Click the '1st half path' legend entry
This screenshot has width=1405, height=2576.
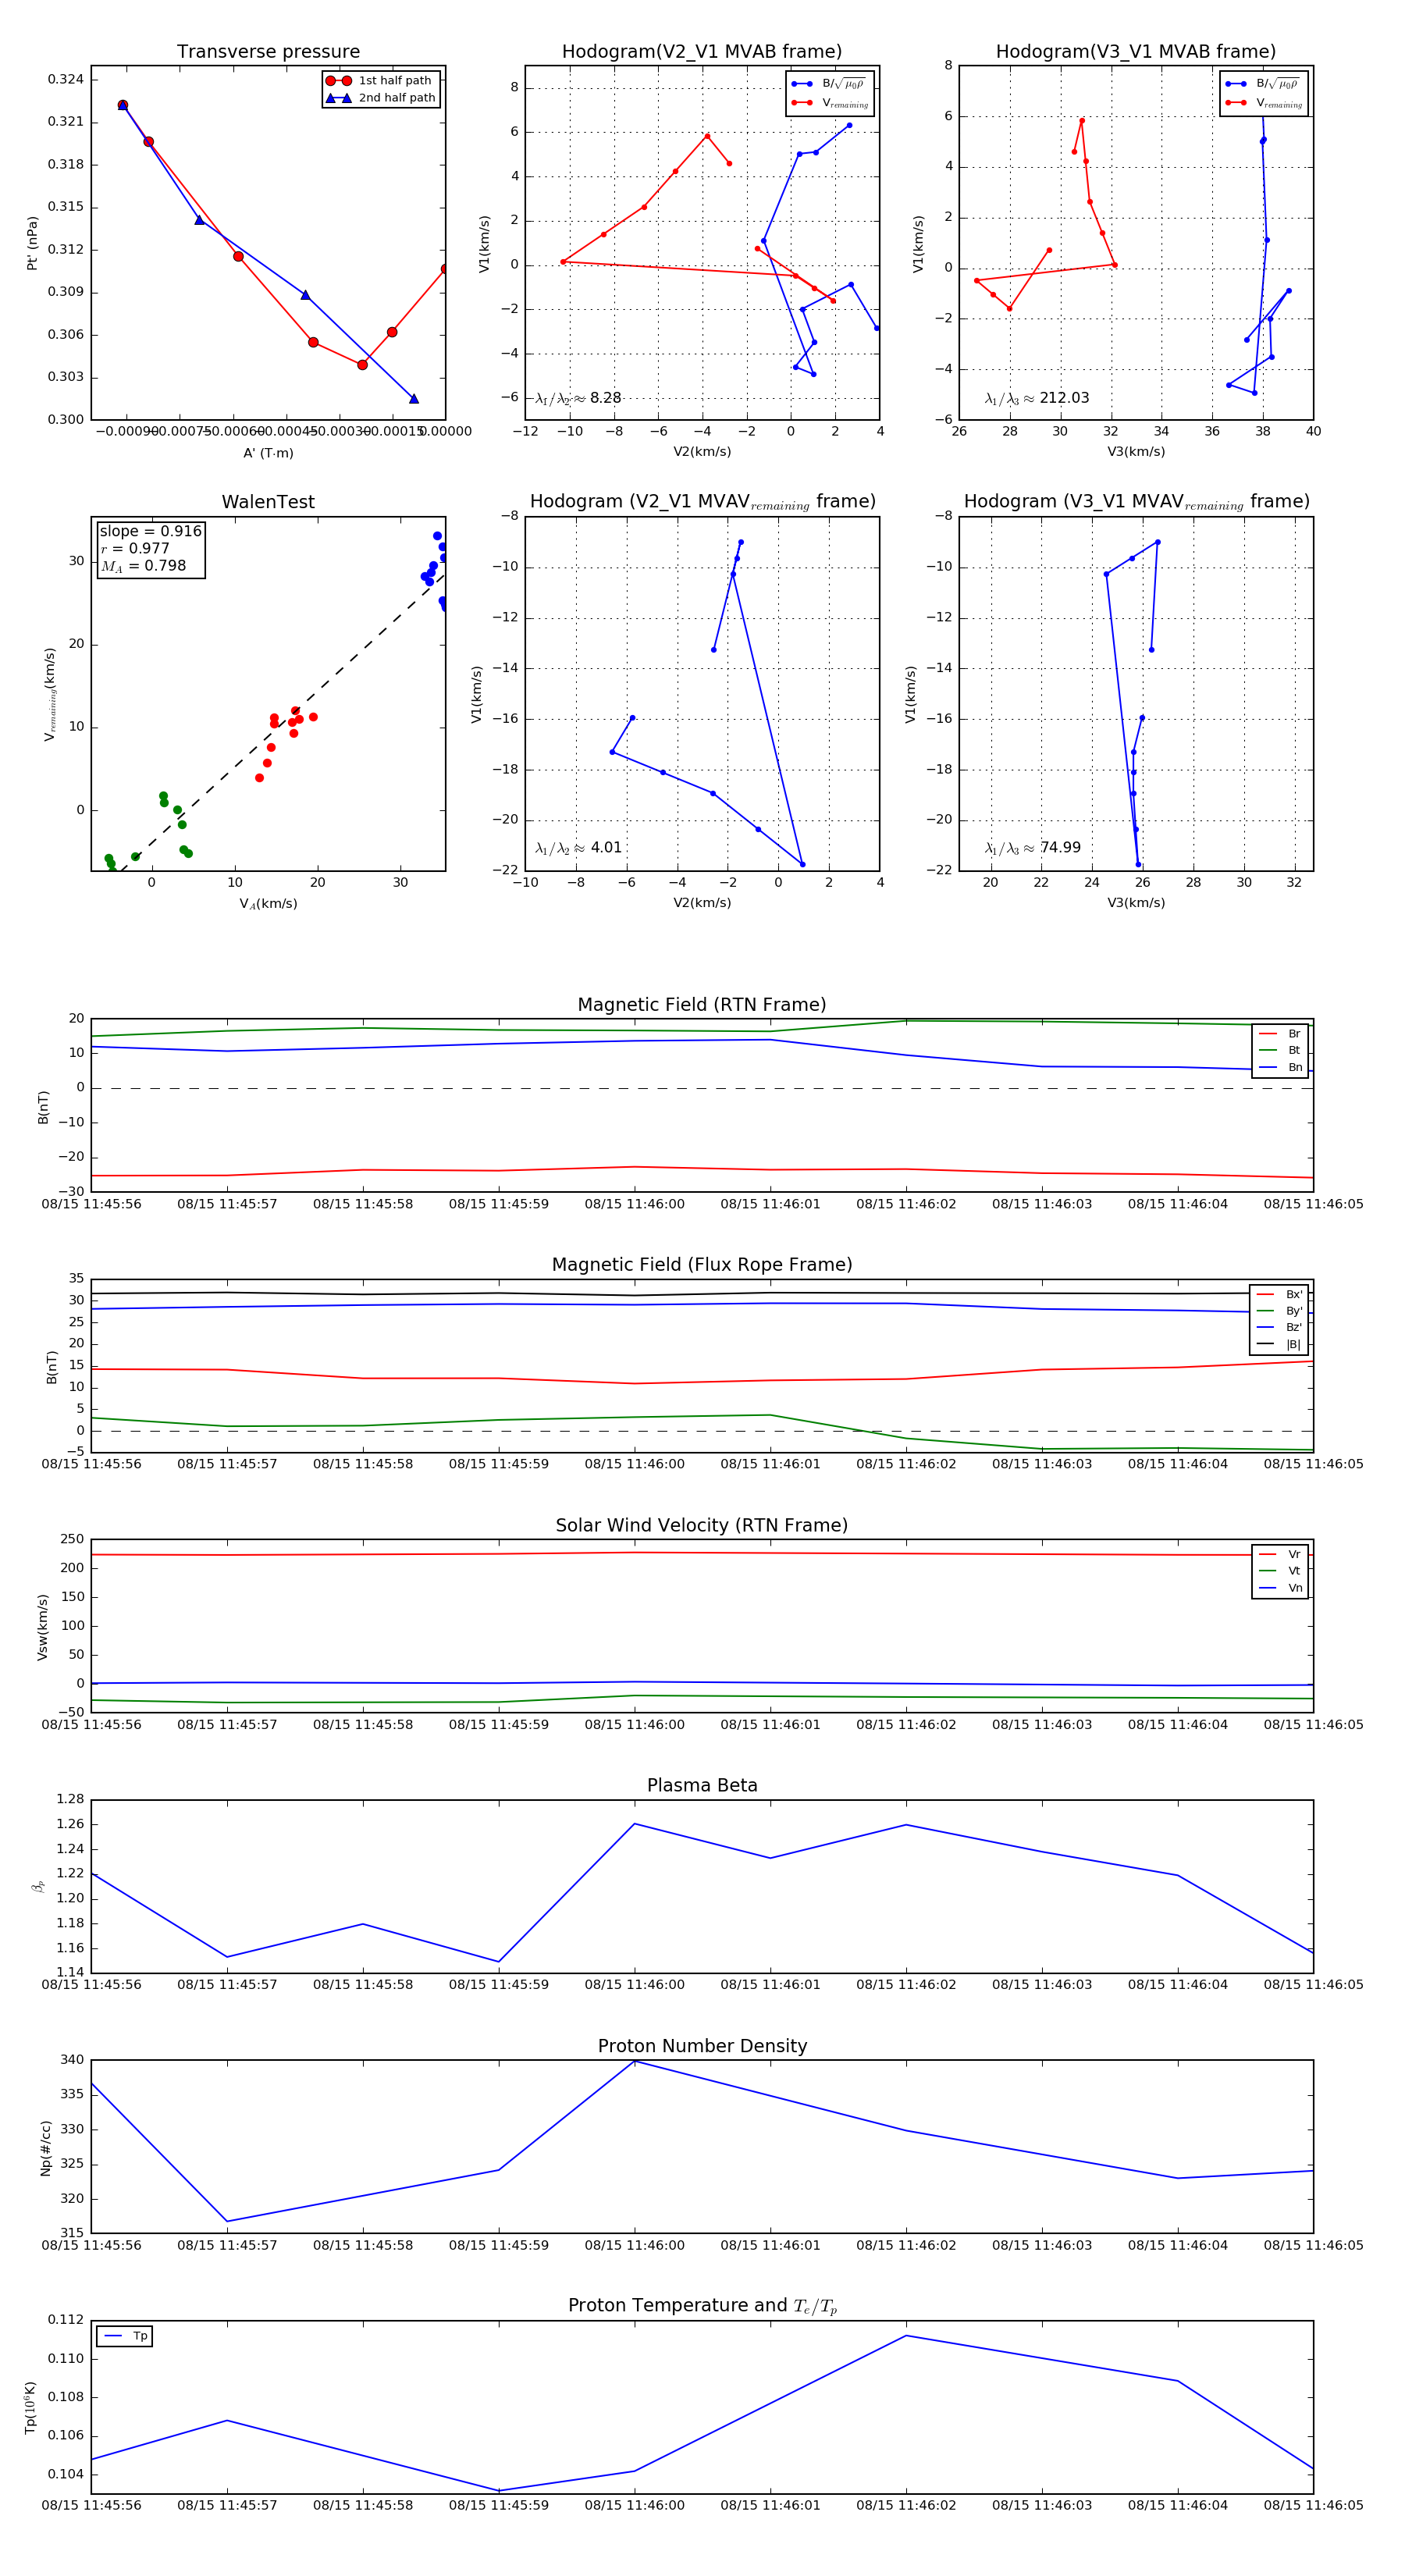380,81
